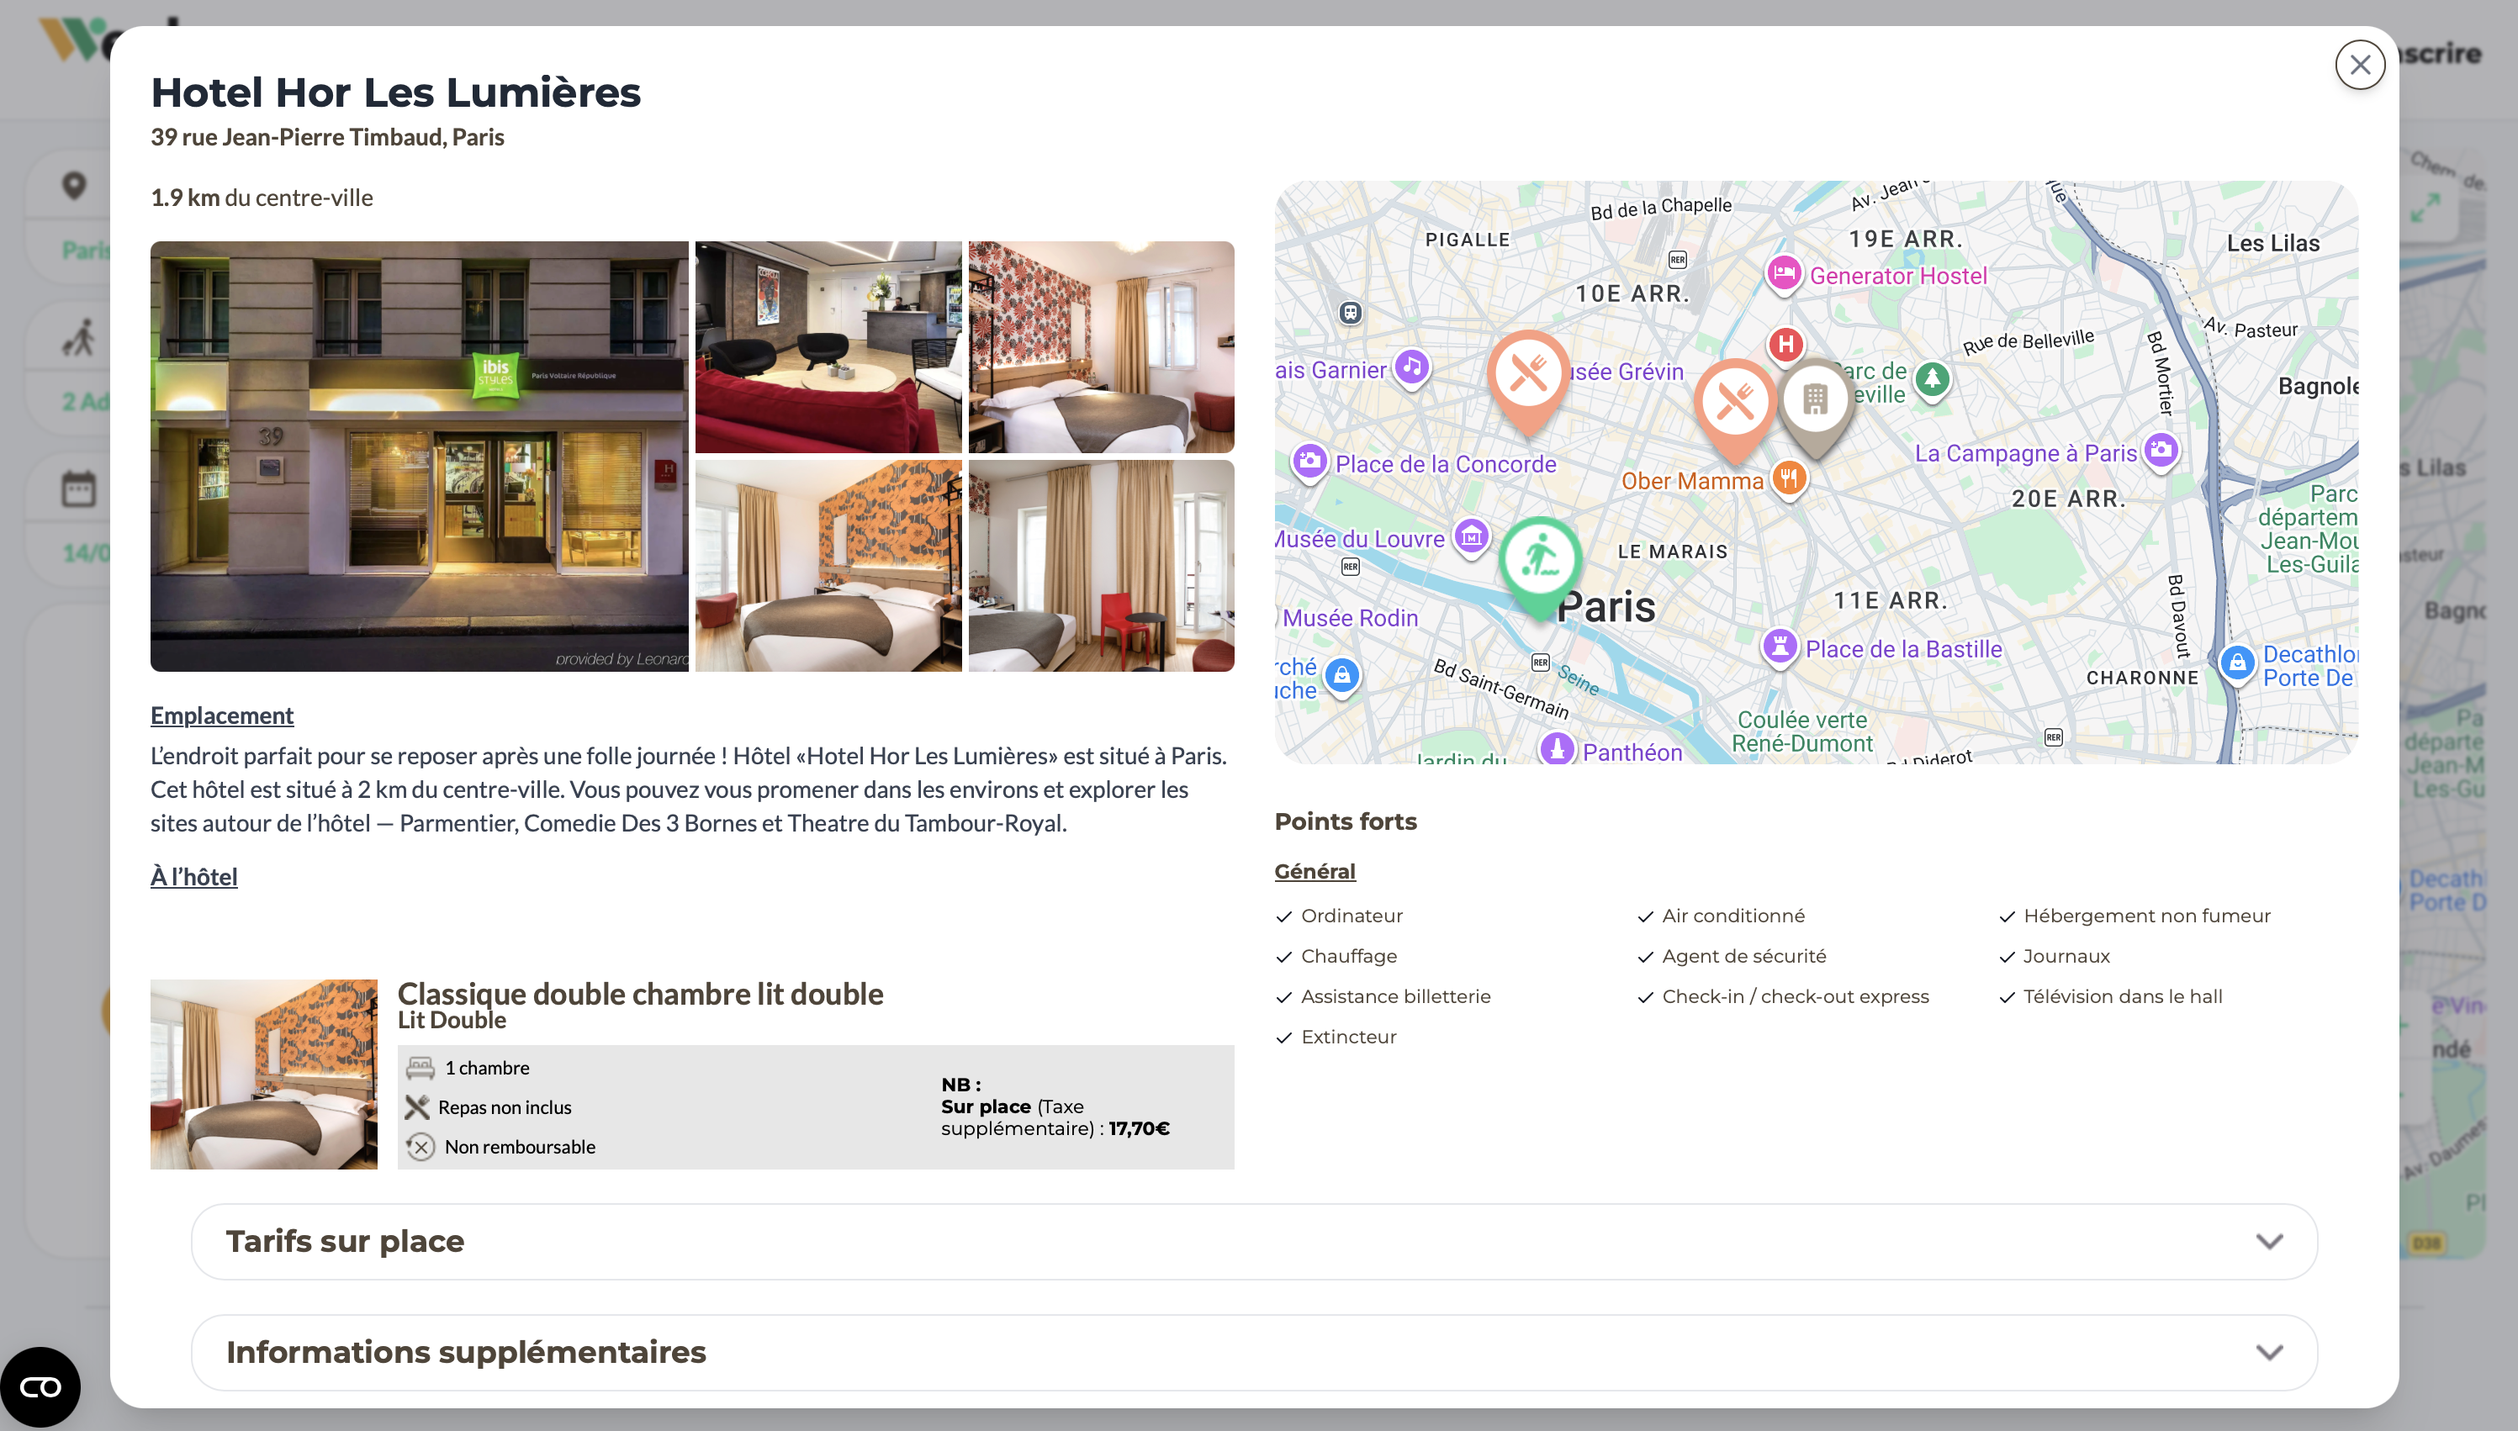Click the Musée du Louvre museum marker
2518x1431 pixels.
pyautogui.click(x=1471, y=536)
